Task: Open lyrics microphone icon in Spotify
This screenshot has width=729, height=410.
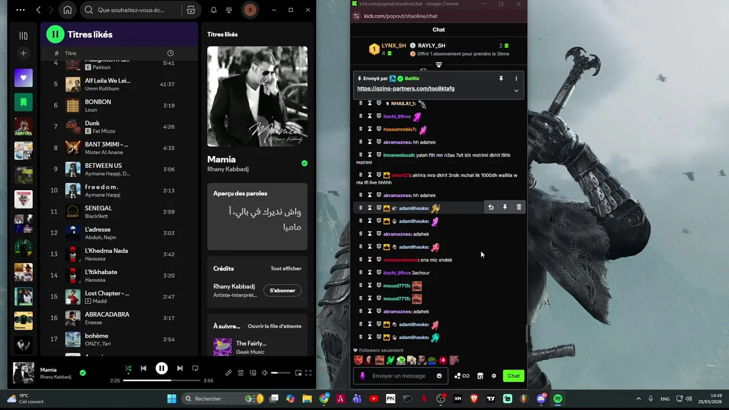Action: pyautogui.click(x=228, y=373)
